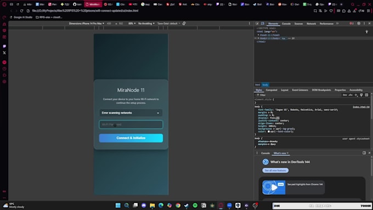This screenshot has width=373, height=210.
Task: Click the See all new features button
Action: 275,171
